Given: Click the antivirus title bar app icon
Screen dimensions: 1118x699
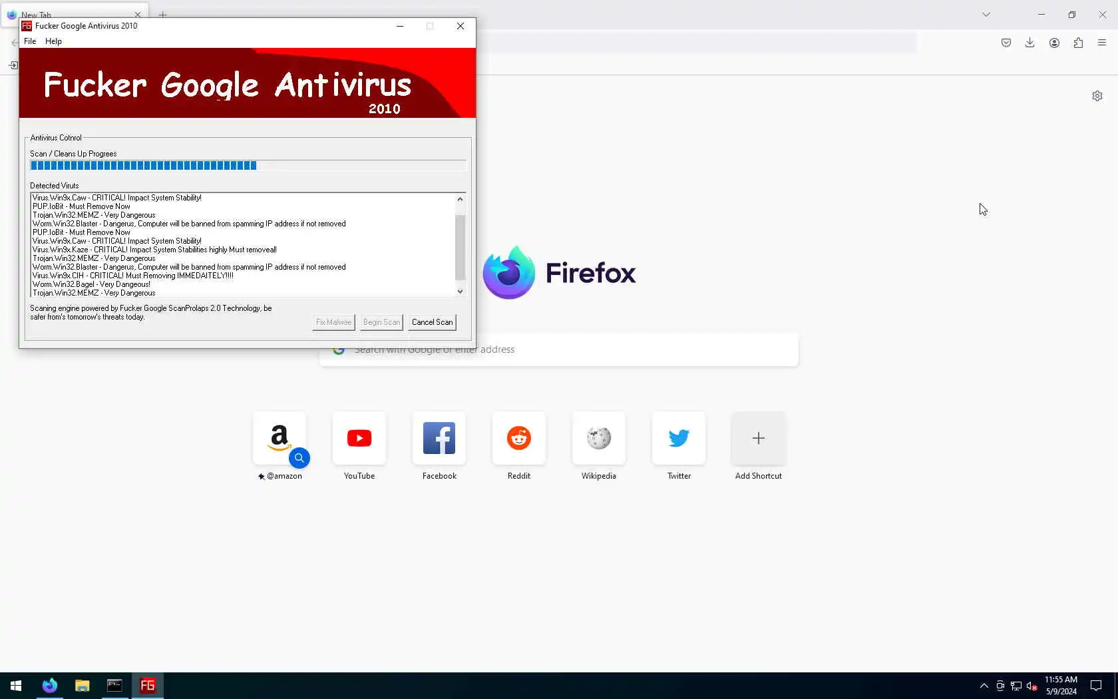Looking at the screenshot, I should point(27,26).
